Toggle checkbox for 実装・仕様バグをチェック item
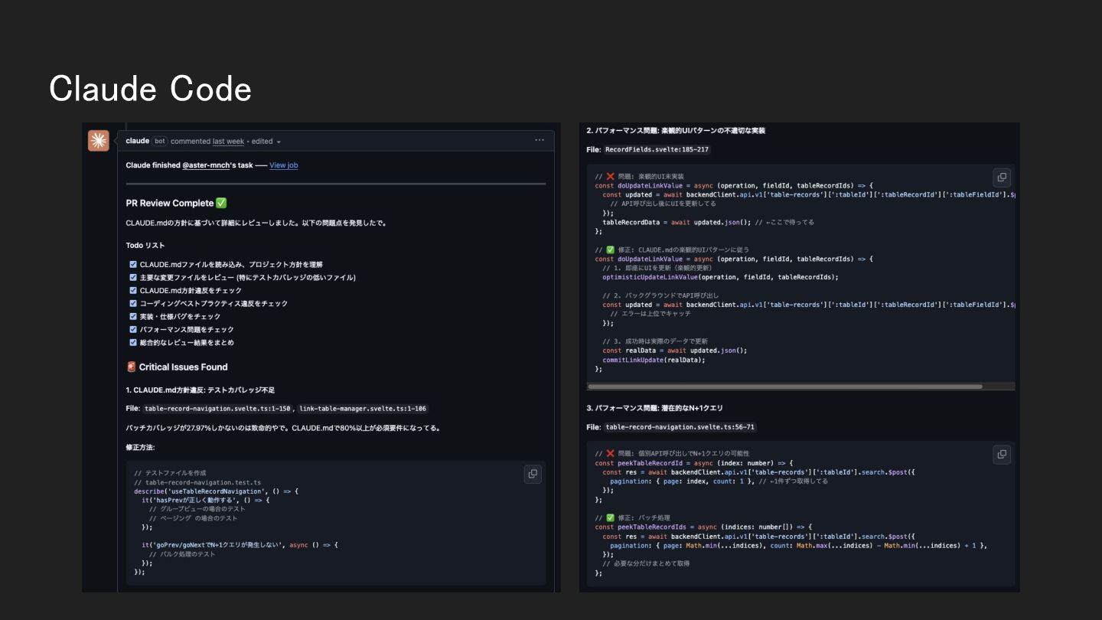The width and height of the screenshot is (1102, 620). coord(133,316)
